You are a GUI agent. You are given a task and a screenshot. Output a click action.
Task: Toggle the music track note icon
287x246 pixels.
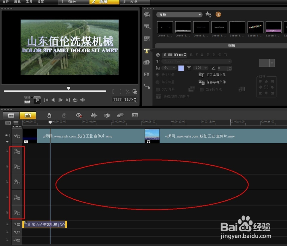17,240
